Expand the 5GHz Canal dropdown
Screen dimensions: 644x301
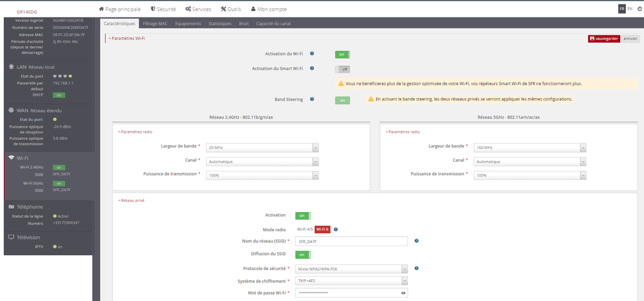(530, 161)
